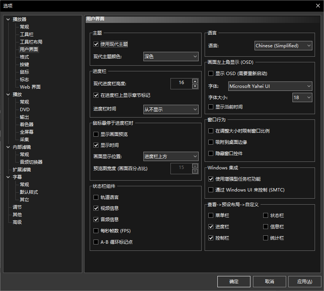Open the OSD 字体 Microsoft Yahei UI dropdown
The width and height of the screenshot is (324, 291).
[270, 86]
